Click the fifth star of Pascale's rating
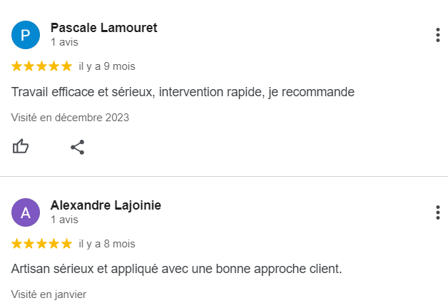This screenshot has height=308, width=448. click(66, 66)
